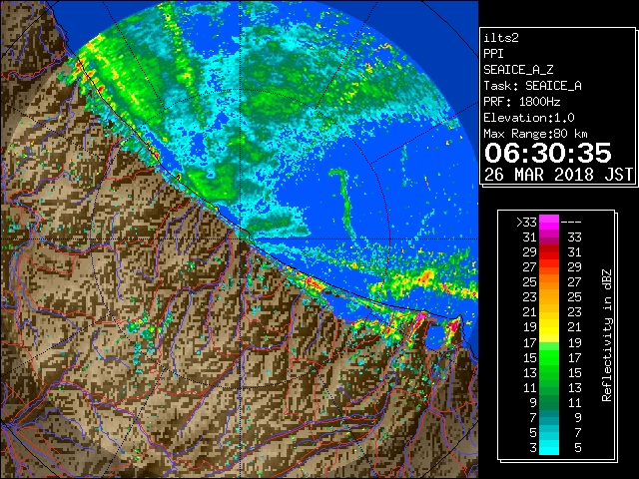The height and width of the screenshot is (479, 639).
Task: Click the radar center at range-ring crosshair
Action: click(241, 239)
